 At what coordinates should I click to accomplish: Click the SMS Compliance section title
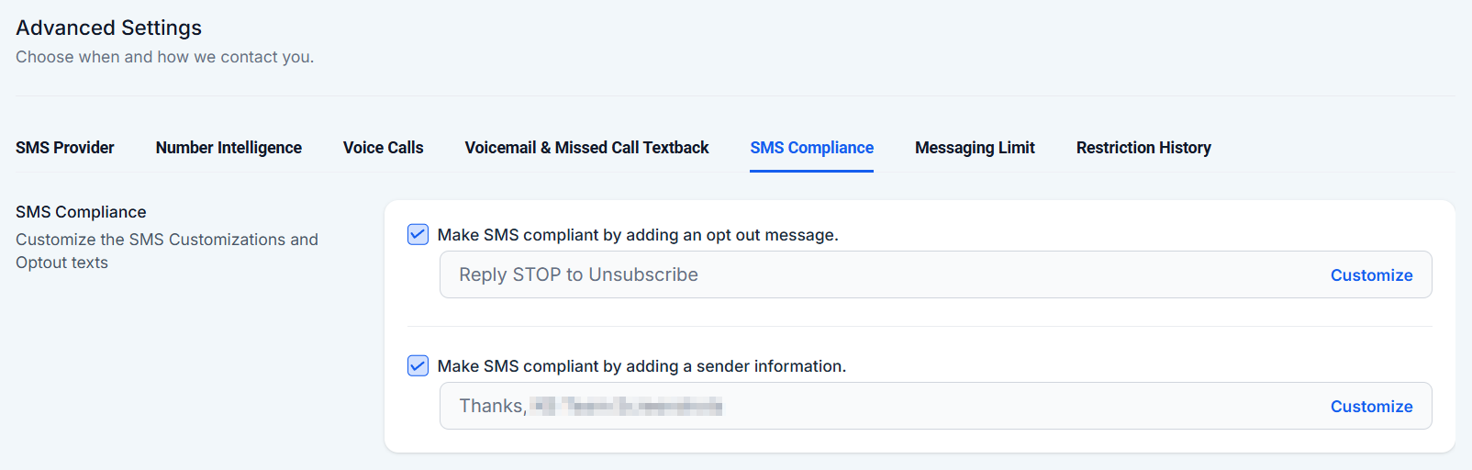pos(81,212)
